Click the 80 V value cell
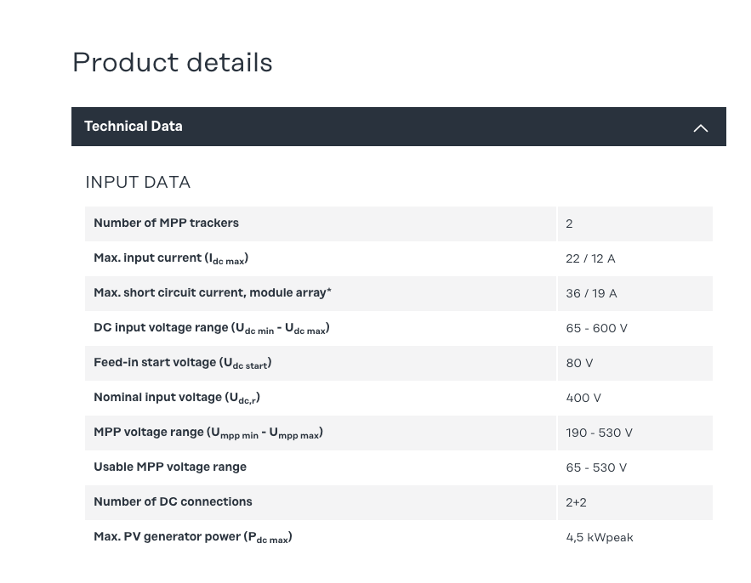 pyautogui.click(x=579, y=363)
